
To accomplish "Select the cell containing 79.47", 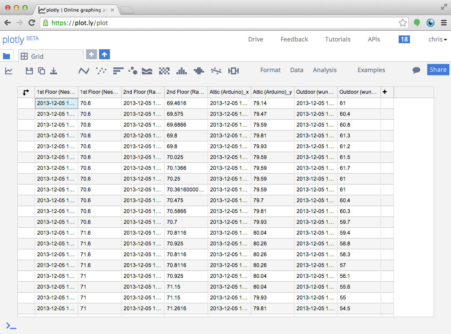I will click(272, 114).
